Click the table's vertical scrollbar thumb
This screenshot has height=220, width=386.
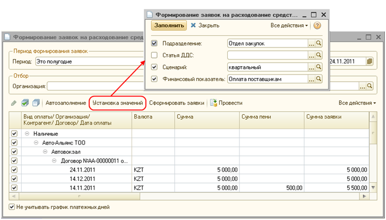373,133
